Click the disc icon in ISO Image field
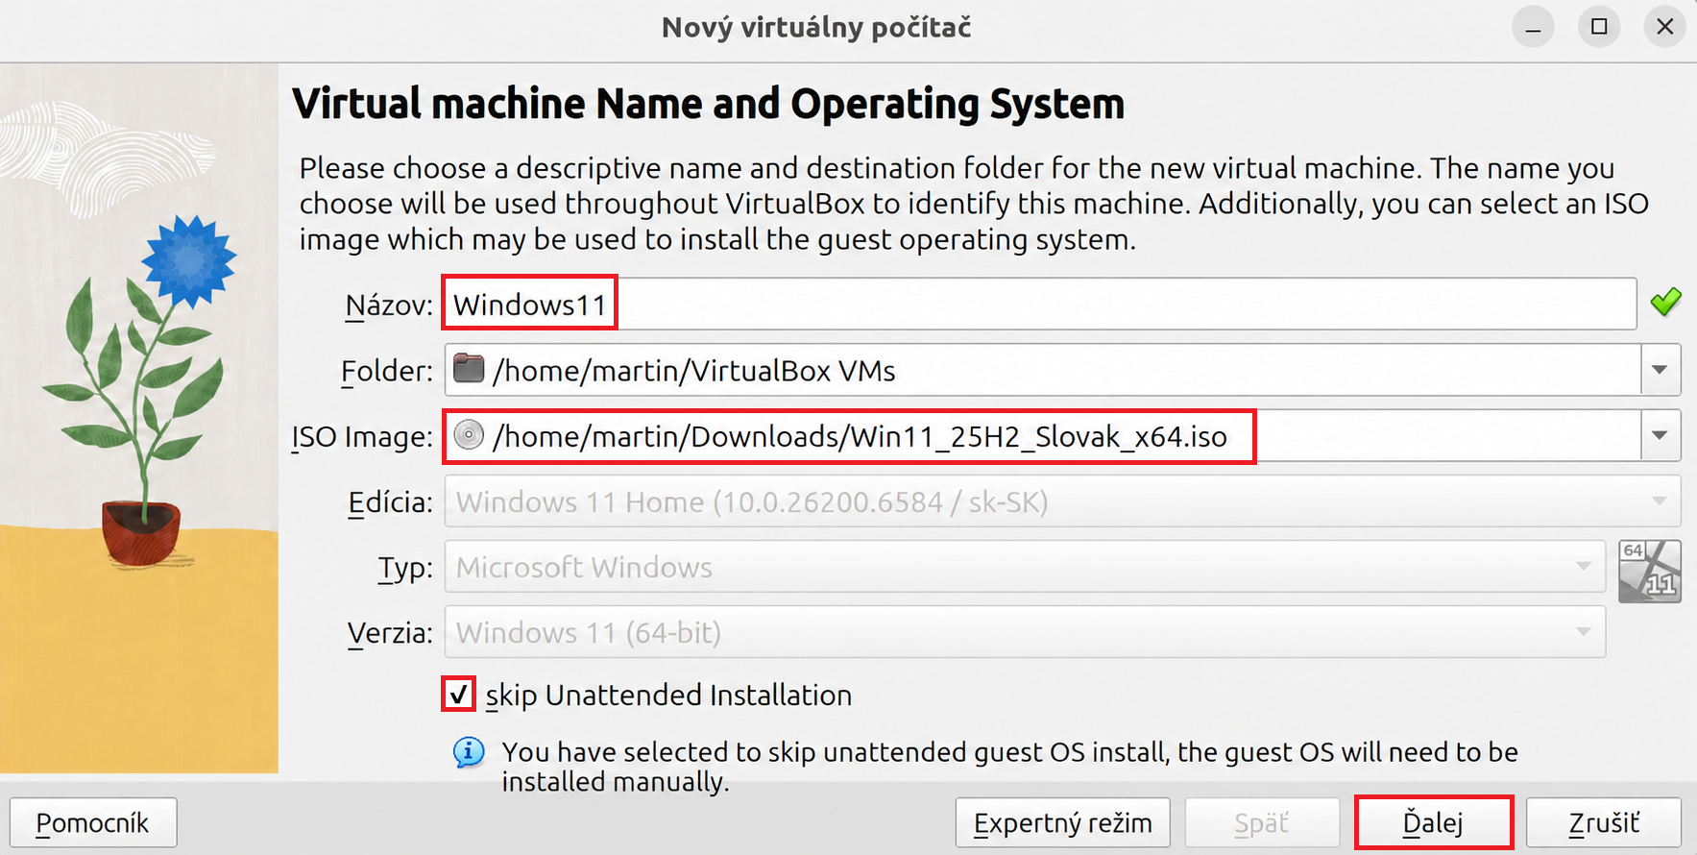Image resolution: width=1697 pixels, height=855 pixels. [x=469, y=435]
